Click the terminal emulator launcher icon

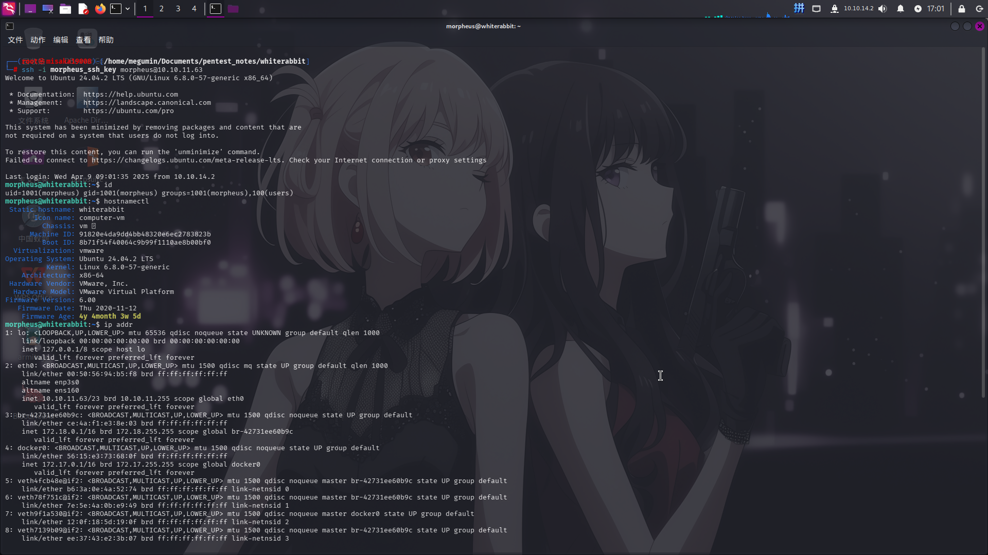click(x=116, y=9)
